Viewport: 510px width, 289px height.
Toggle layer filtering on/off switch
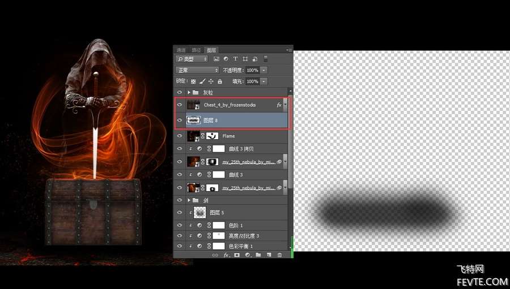click(x=265, y=59)
